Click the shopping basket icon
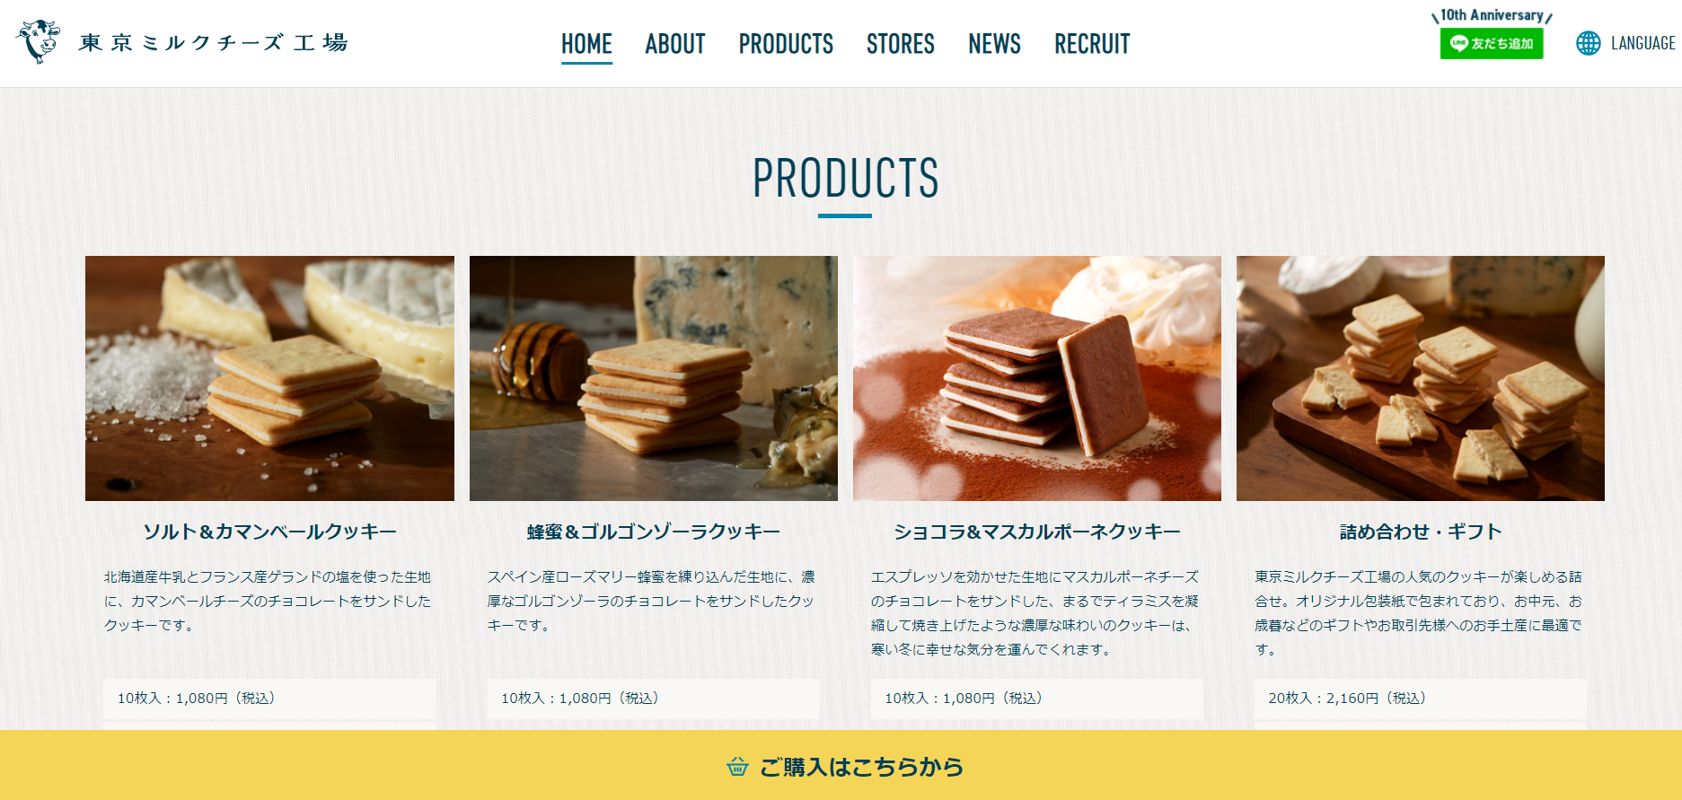 point(737,767)
